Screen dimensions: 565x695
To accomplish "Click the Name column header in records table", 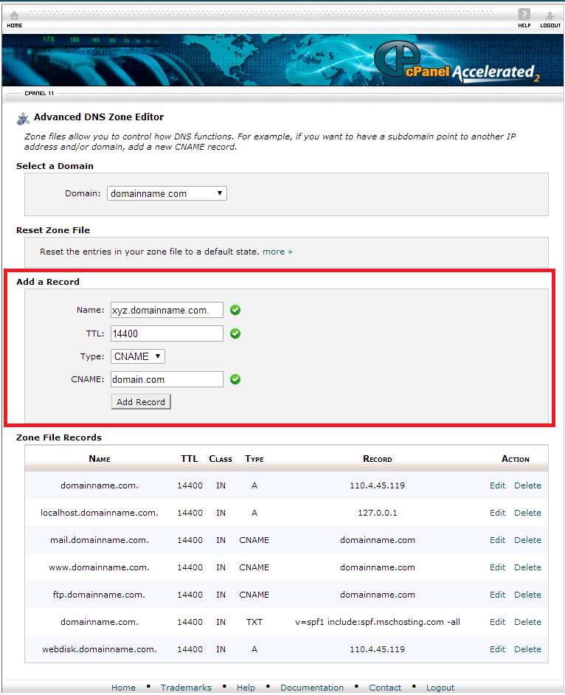I will pyautogui.click(x=100, y=459).
